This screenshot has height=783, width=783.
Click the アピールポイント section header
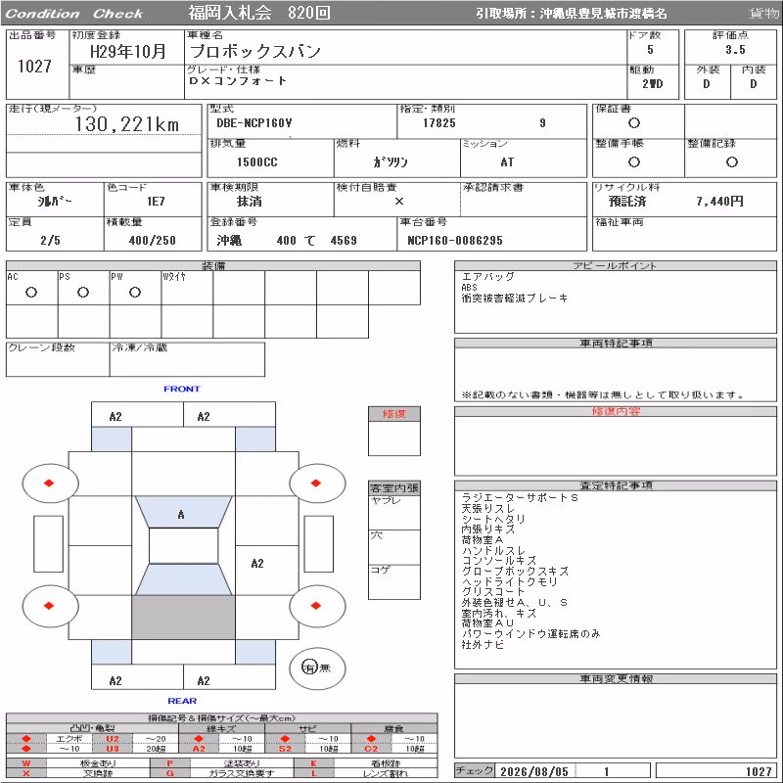[616, 265]
